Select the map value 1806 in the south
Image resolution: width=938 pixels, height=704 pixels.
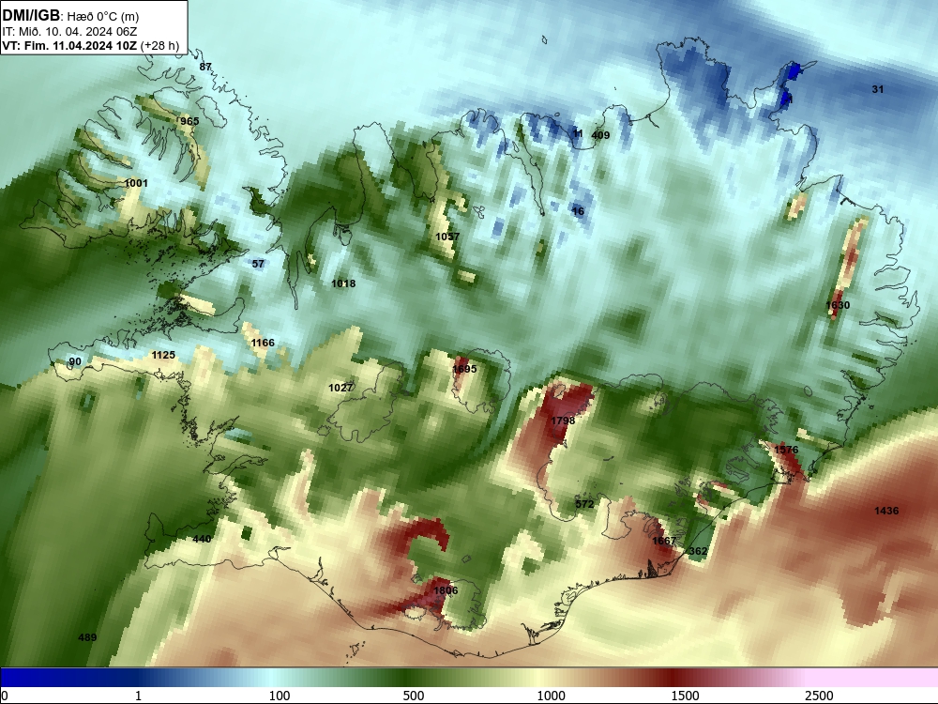pos(446,590)
